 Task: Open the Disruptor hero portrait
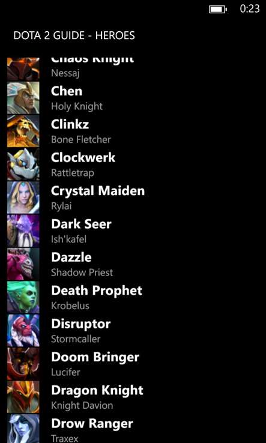[23, 330]
